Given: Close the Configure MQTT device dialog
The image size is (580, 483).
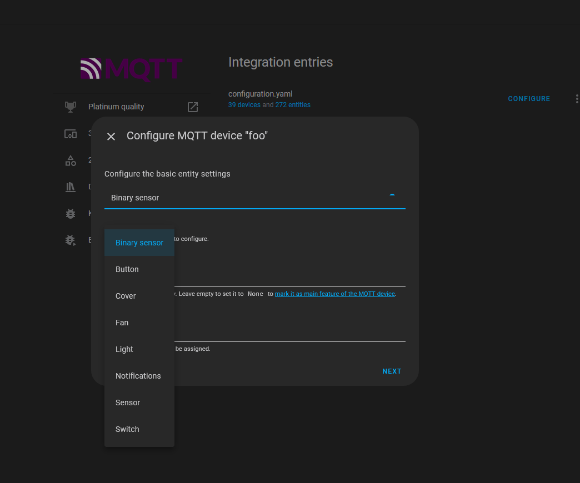Looking at the screenshot, I should tap(111, 136).
